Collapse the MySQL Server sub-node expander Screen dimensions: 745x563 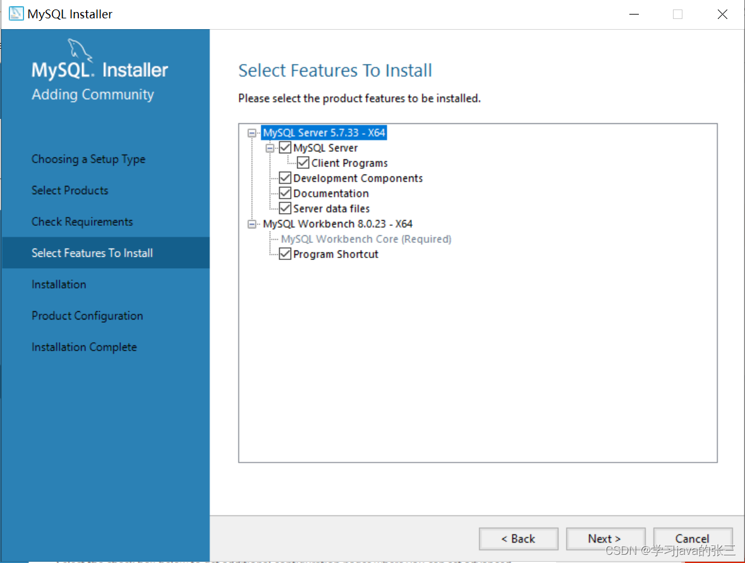(x=270, y=148)
